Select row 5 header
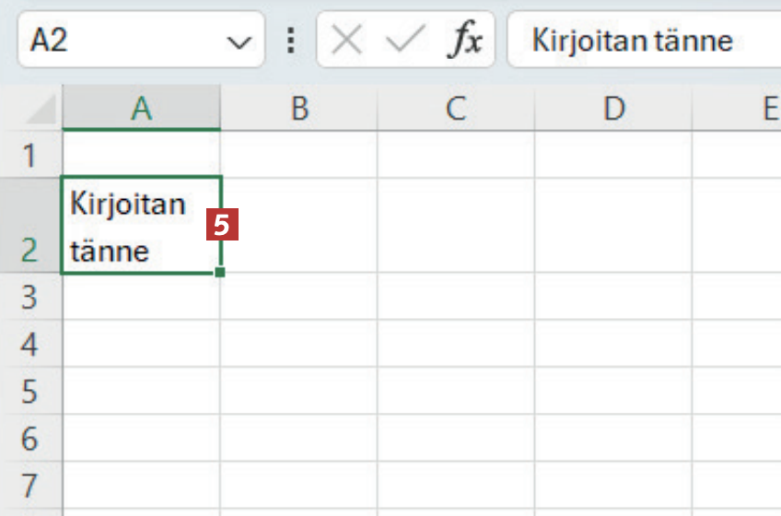Screen dimensions: 781x516 click(x=30, y=392)
